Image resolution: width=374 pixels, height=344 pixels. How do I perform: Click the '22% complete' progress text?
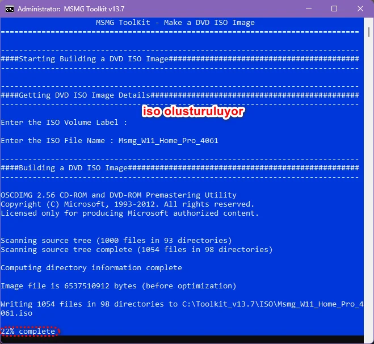28,332
